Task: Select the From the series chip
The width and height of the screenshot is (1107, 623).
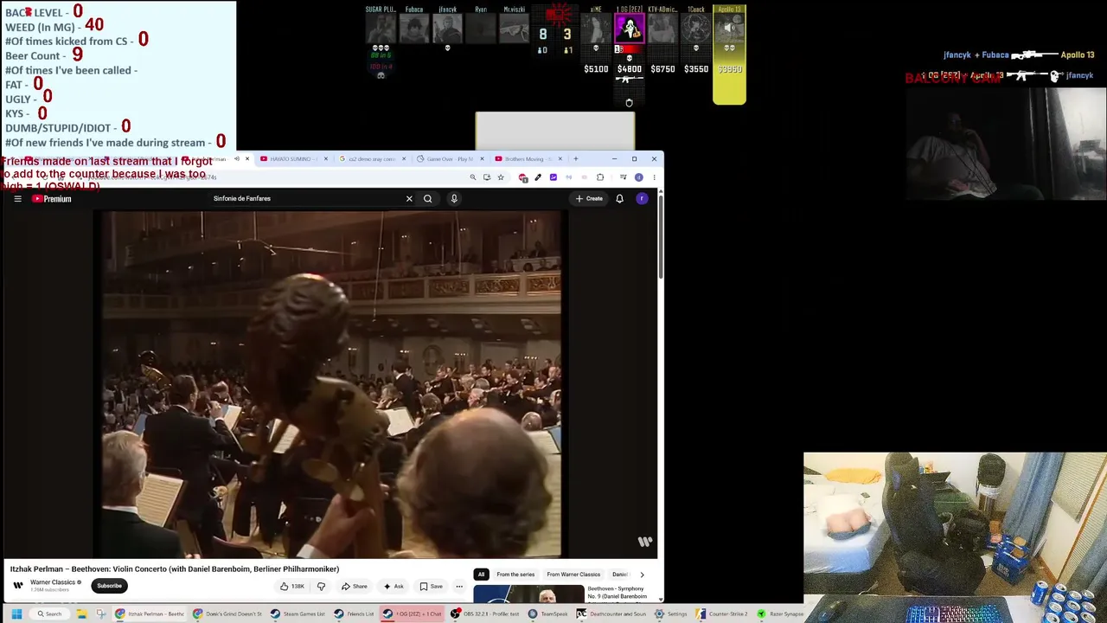Action: [515, 575]
